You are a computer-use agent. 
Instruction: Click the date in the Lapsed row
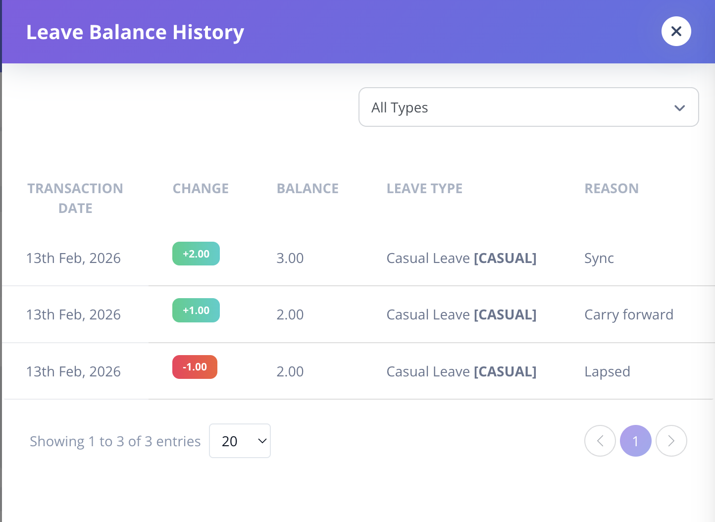(73, 371)
